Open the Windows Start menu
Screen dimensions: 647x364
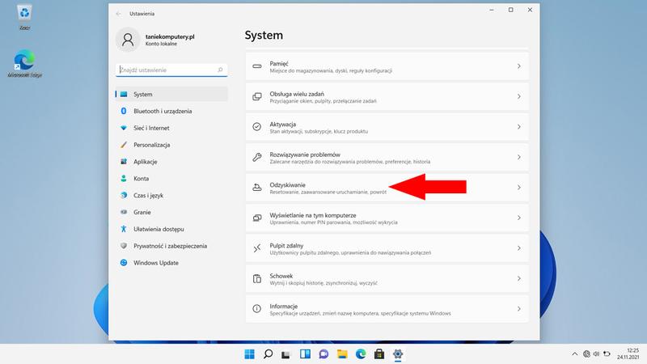tap(247, 354)
